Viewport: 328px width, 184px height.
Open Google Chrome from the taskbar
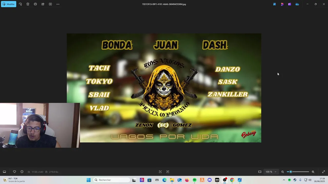point(232,180)
